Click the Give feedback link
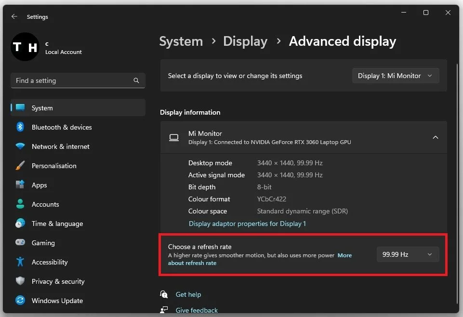463x317 pixels. (x=197, y=310)
